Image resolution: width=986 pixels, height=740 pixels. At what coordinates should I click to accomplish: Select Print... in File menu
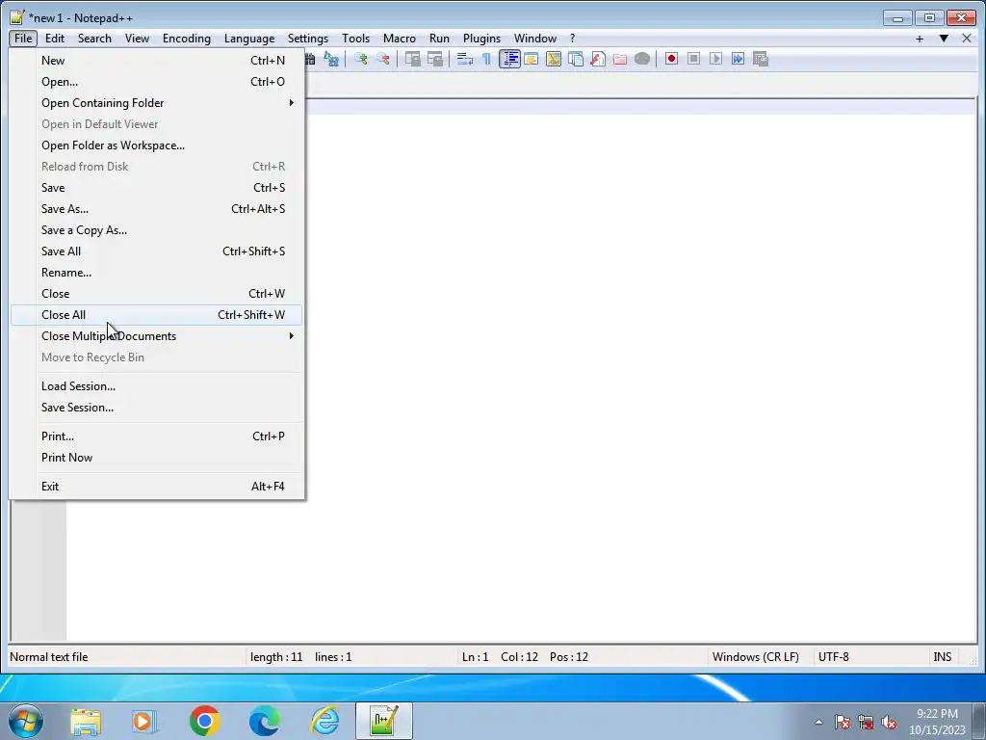157,436
